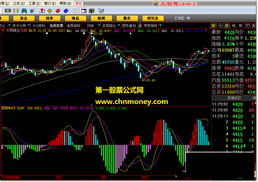Expand the 多图组合 dropdown arrow
The image size is (258, 182).
[119, 25]
